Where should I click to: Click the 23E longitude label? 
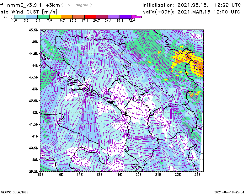pyautogui.click(x=197, y=175)
